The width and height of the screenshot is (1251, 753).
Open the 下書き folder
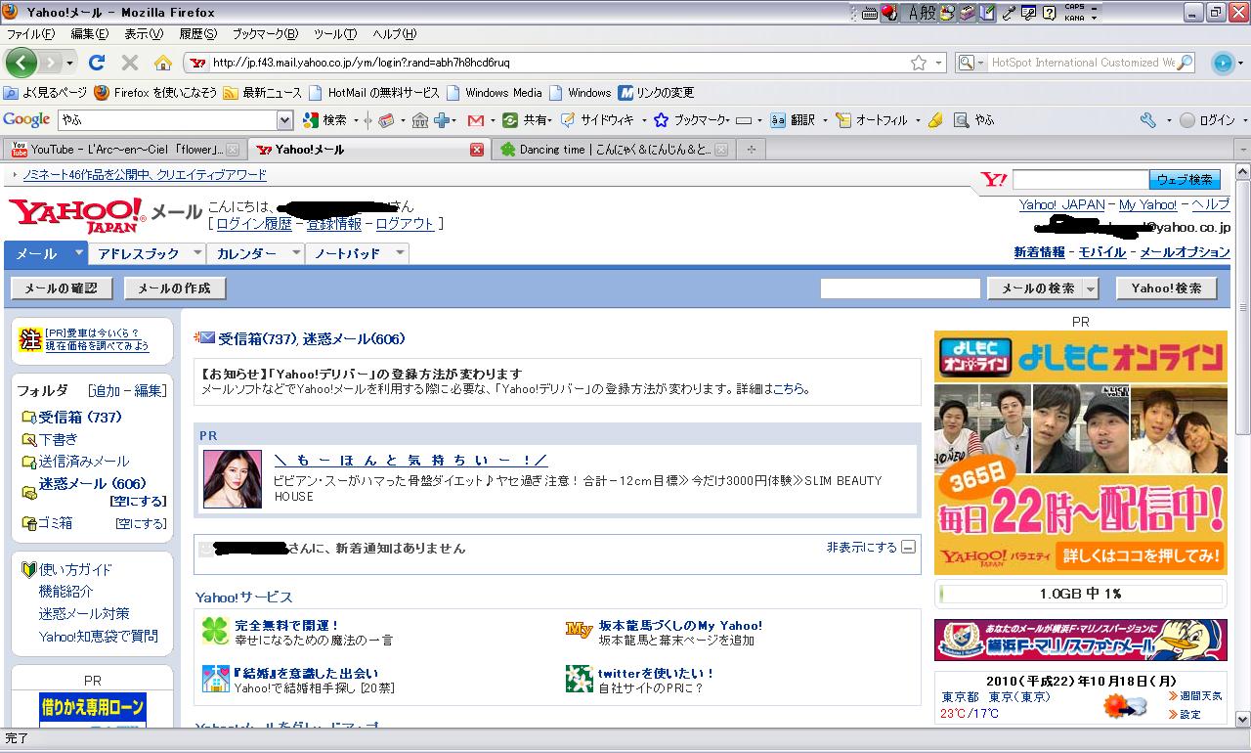click(x=58, y=439)
